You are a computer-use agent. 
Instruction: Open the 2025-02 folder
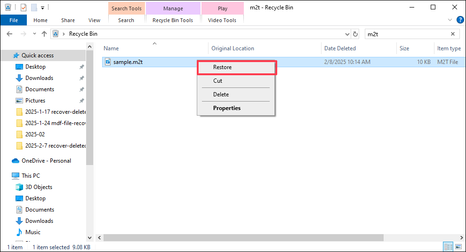pyautogui.click(x=35, y=134)
